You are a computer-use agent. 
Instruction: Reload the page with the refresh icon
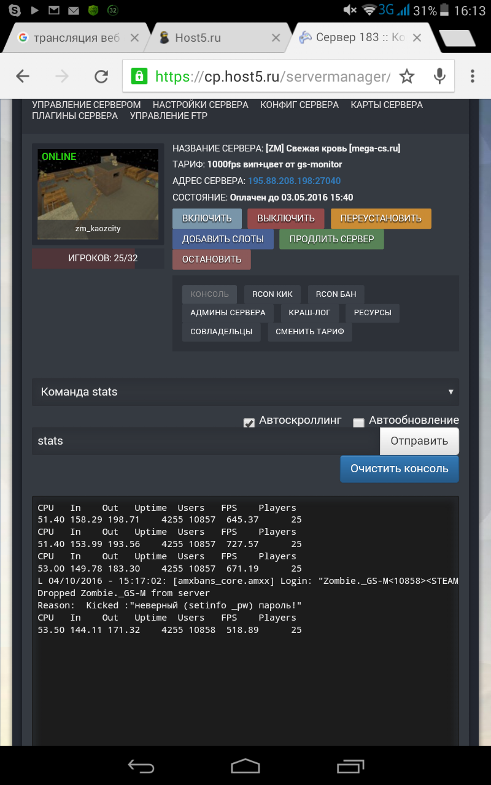tap(101, 76)
